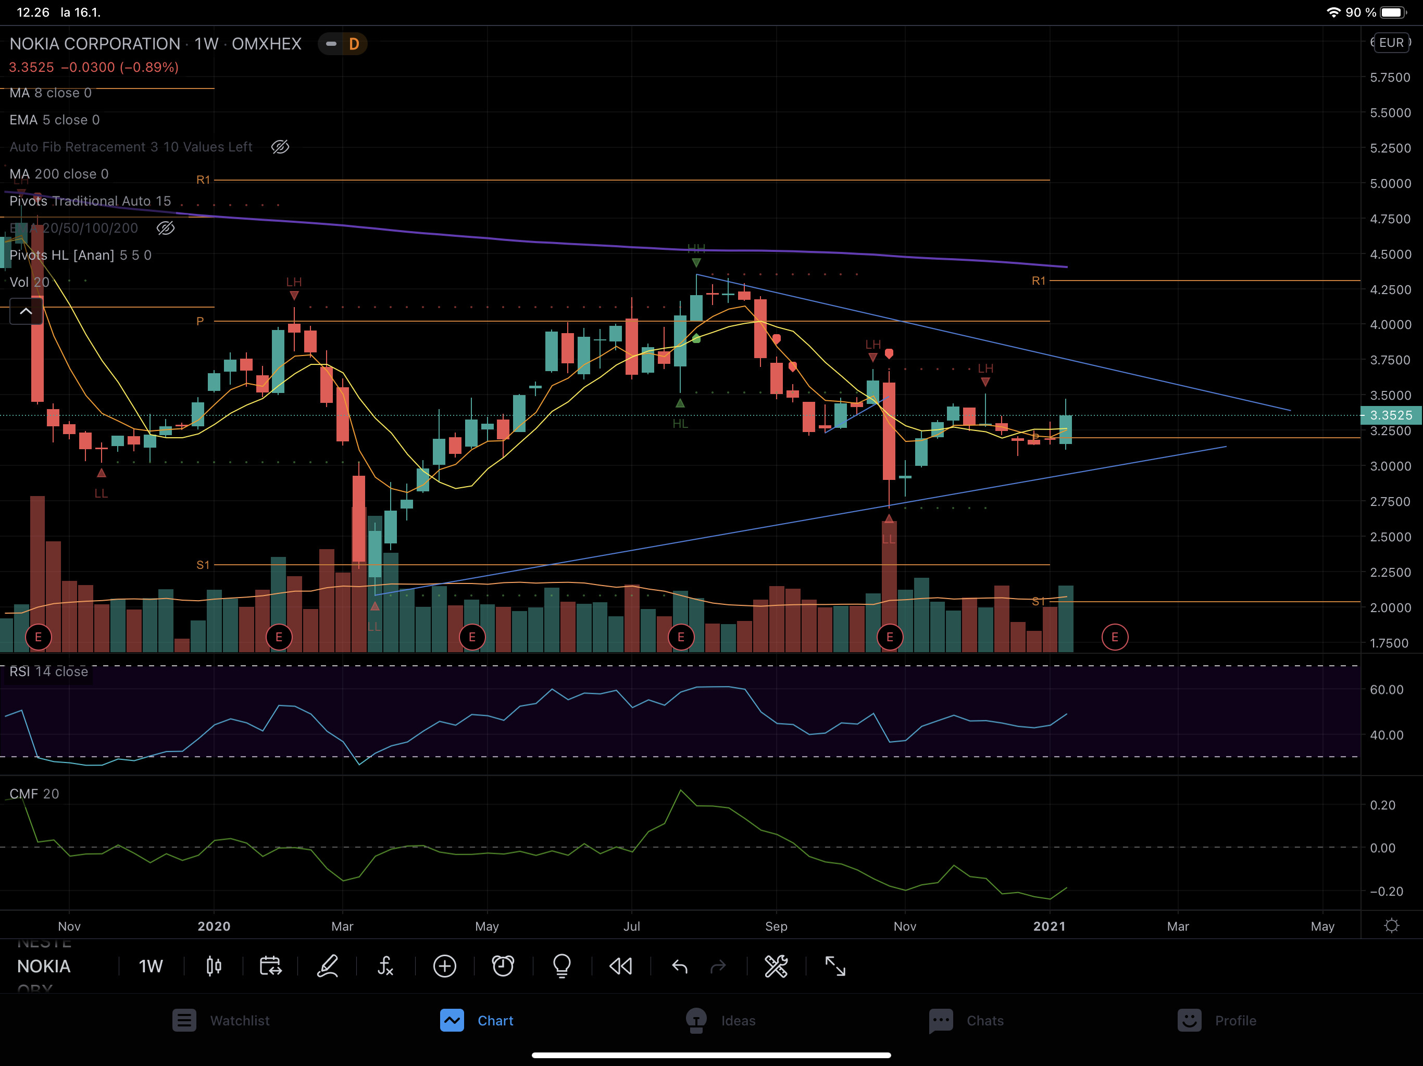
Task: Tap the NOKIA CORPORATION chart title
Action: [95, 44]
